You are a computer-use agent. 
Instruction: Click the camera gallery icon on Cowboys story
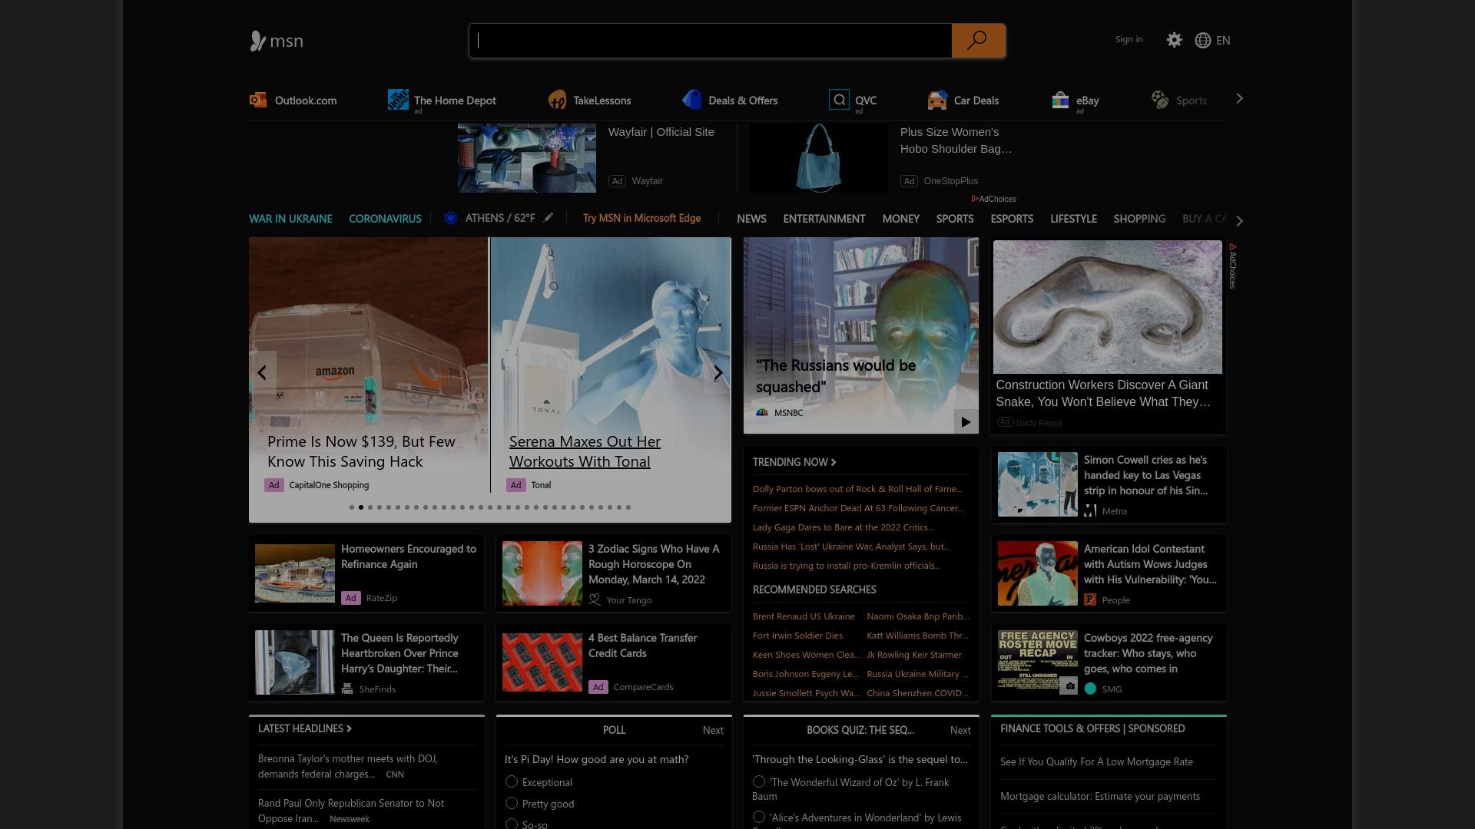click(1069, 685)
